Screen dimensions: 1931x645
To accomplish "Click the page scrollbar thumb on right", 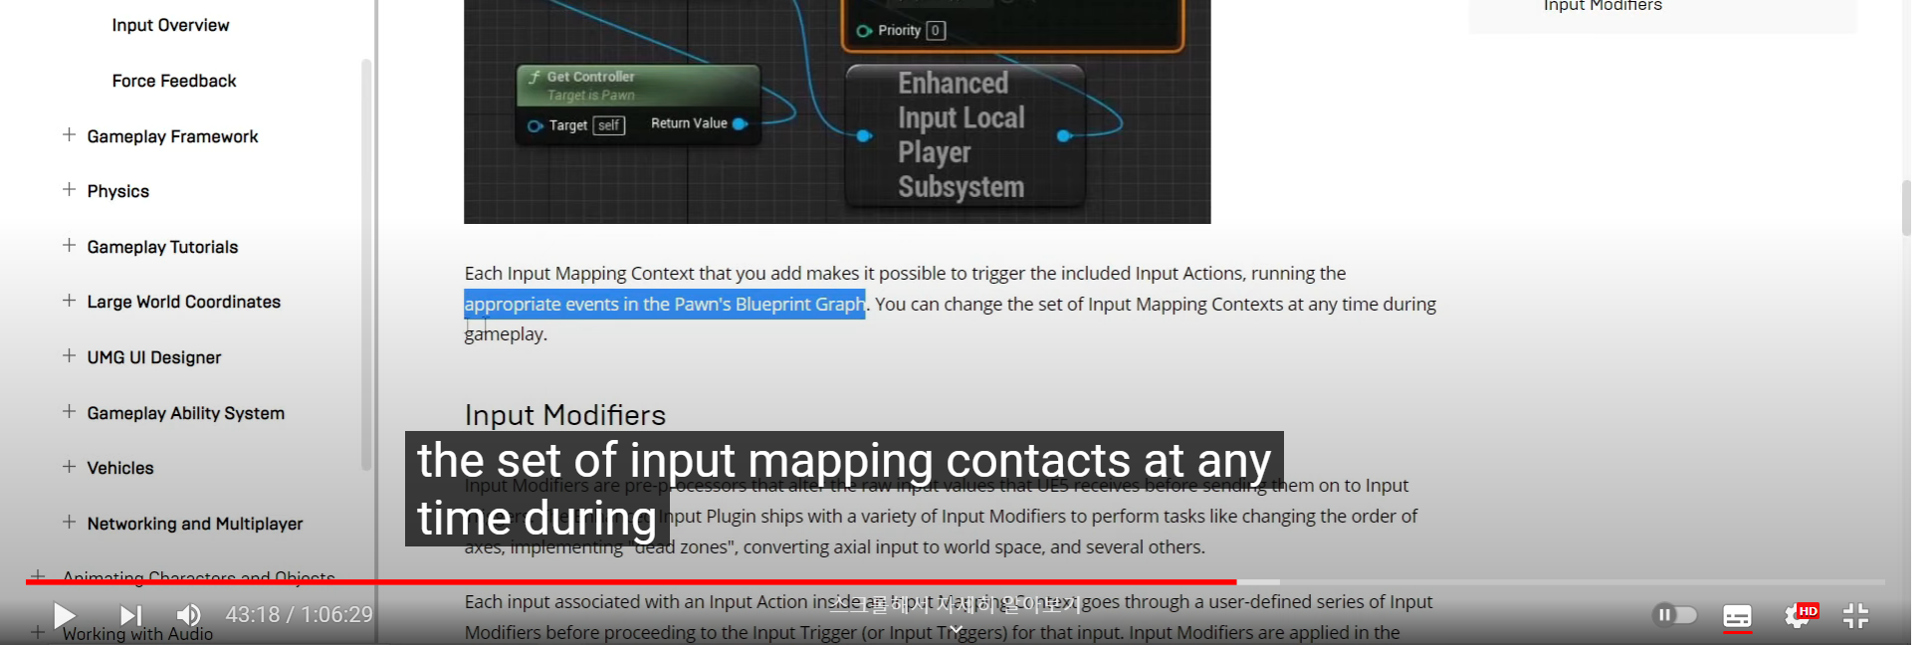I will 1906,207.
